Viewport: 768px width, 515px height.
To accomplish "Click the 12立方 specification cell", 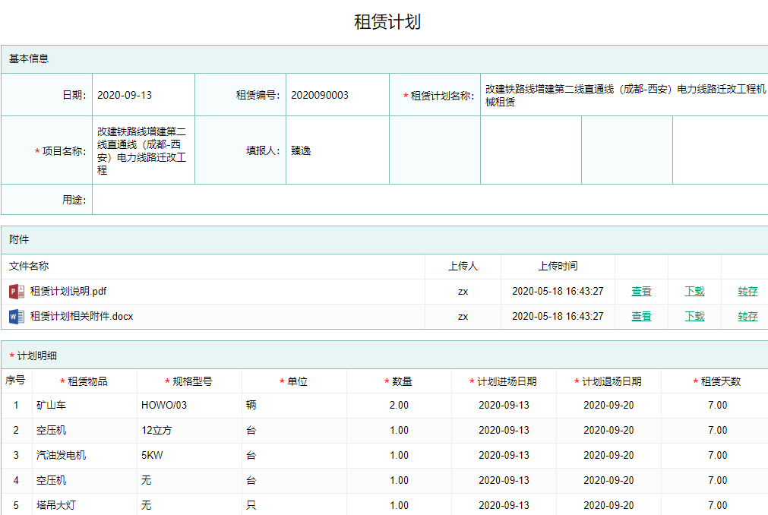I will click(190, 431).
